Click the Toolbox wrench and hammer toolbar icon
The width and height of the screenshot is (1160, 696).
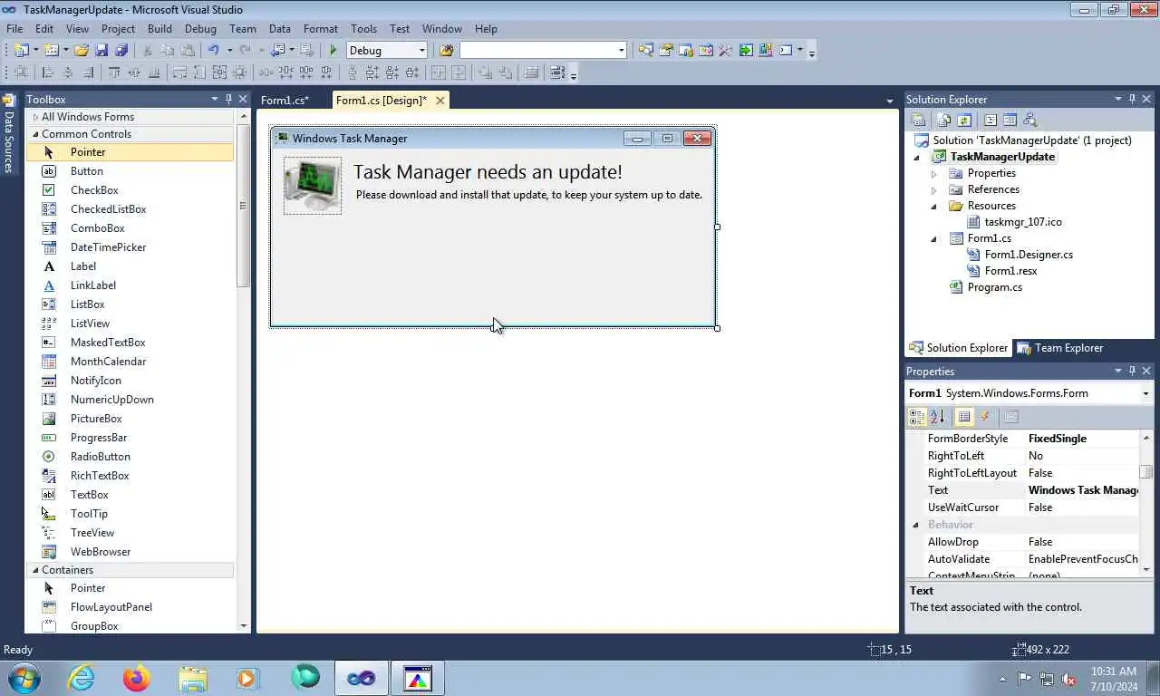coord(725,51)
